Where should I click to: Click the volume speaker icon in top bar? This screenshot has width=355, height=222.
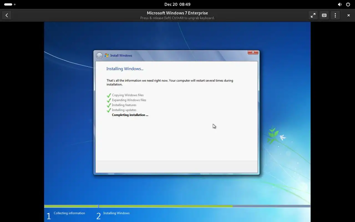(339, 4)
